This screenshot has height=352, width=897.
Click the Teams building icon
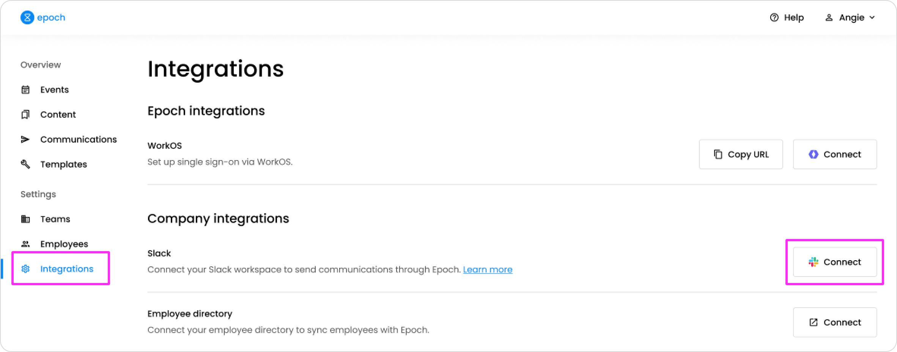coord(25,219)
